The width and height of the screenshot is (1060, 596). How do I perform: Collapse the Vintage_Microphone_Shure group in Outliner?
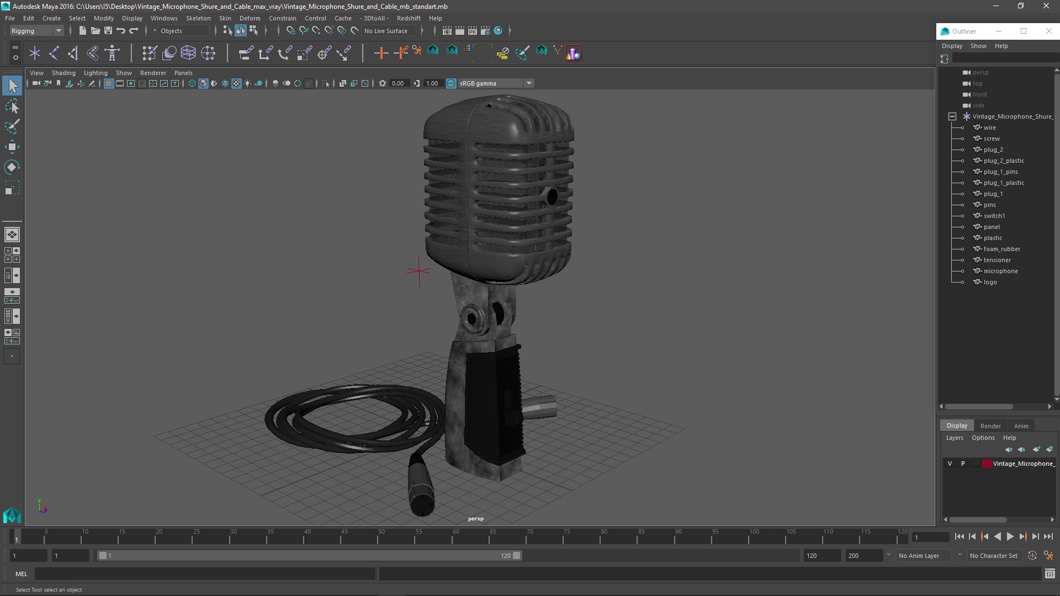[x=952, y=116]
